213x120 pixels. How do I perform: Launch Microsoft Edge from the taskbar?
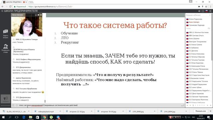pos(24,117)
